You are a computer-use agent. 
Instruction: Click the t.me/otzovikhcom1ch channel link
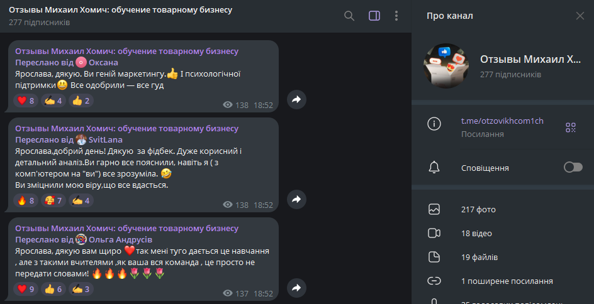502,121
